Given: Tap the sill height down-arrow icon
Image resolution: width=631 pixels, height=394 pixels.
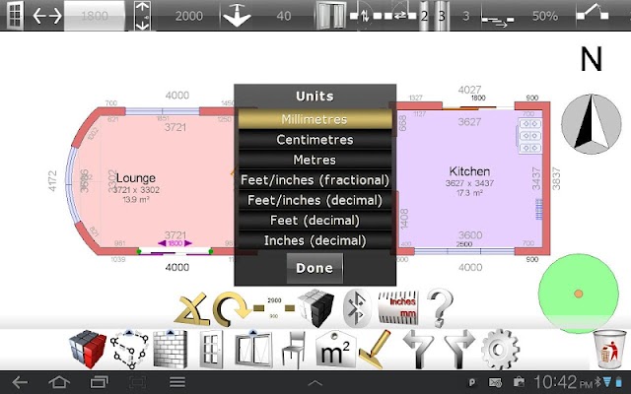Looking at the screenshot, I should point(237,16).
